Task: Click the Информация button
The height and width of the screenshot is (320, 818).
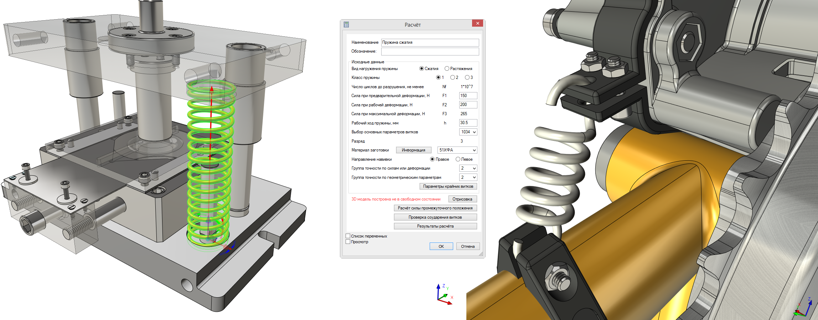Action: 413,150
